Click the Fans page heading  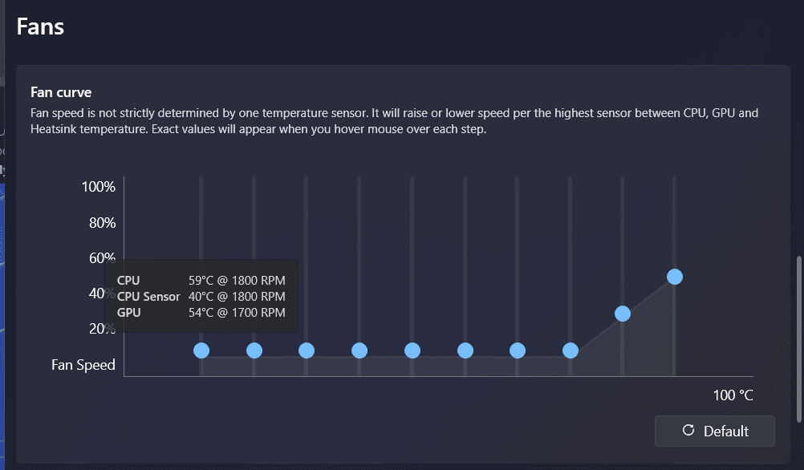(x=40, y=26)
